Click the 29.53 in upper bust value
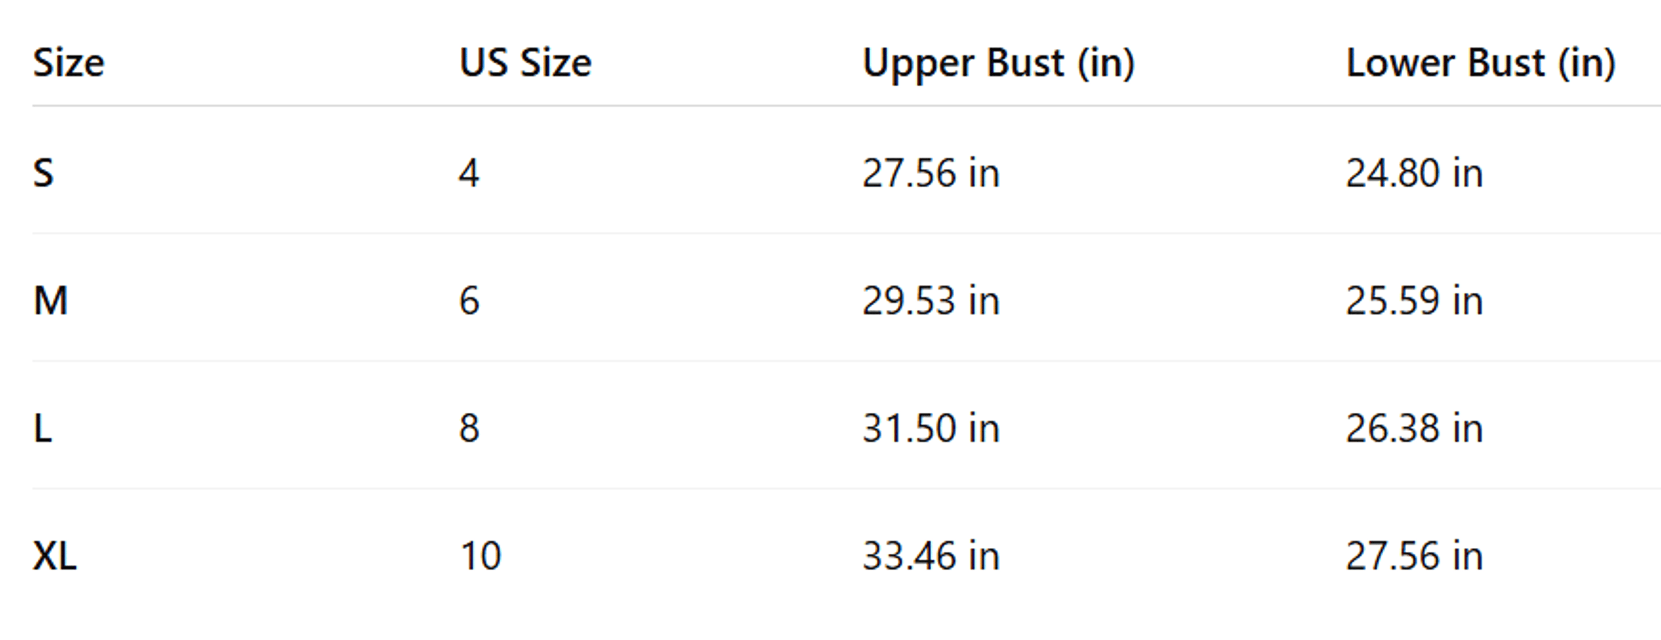 931,301
